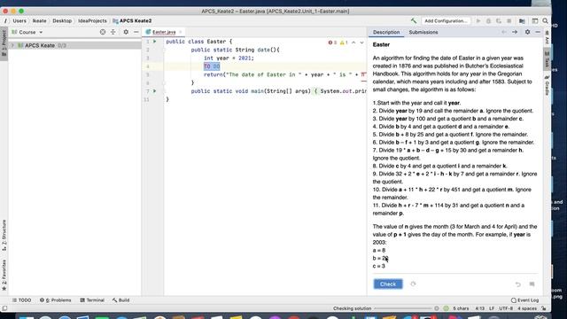
Task: Jump to previous highlighted error arrow
Action: [x=353, y=43]
